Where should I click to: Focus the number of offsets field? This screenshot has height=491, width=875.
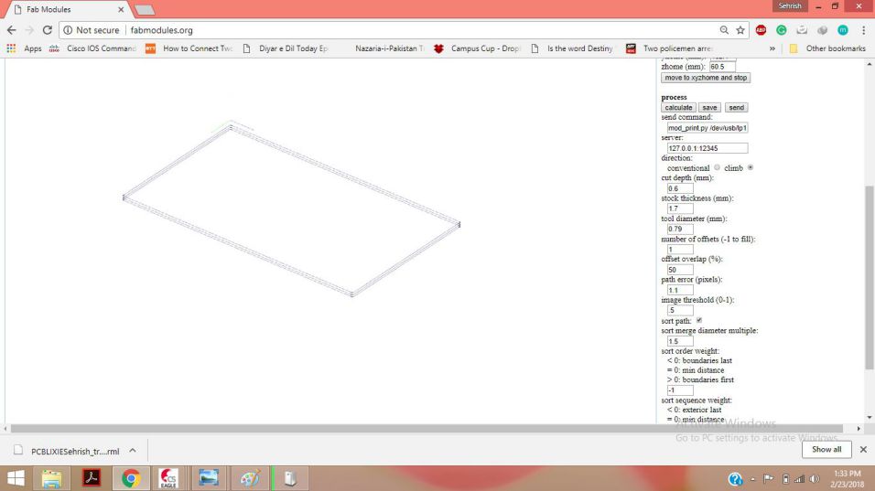pyautogui.click(x=680, y=249)
